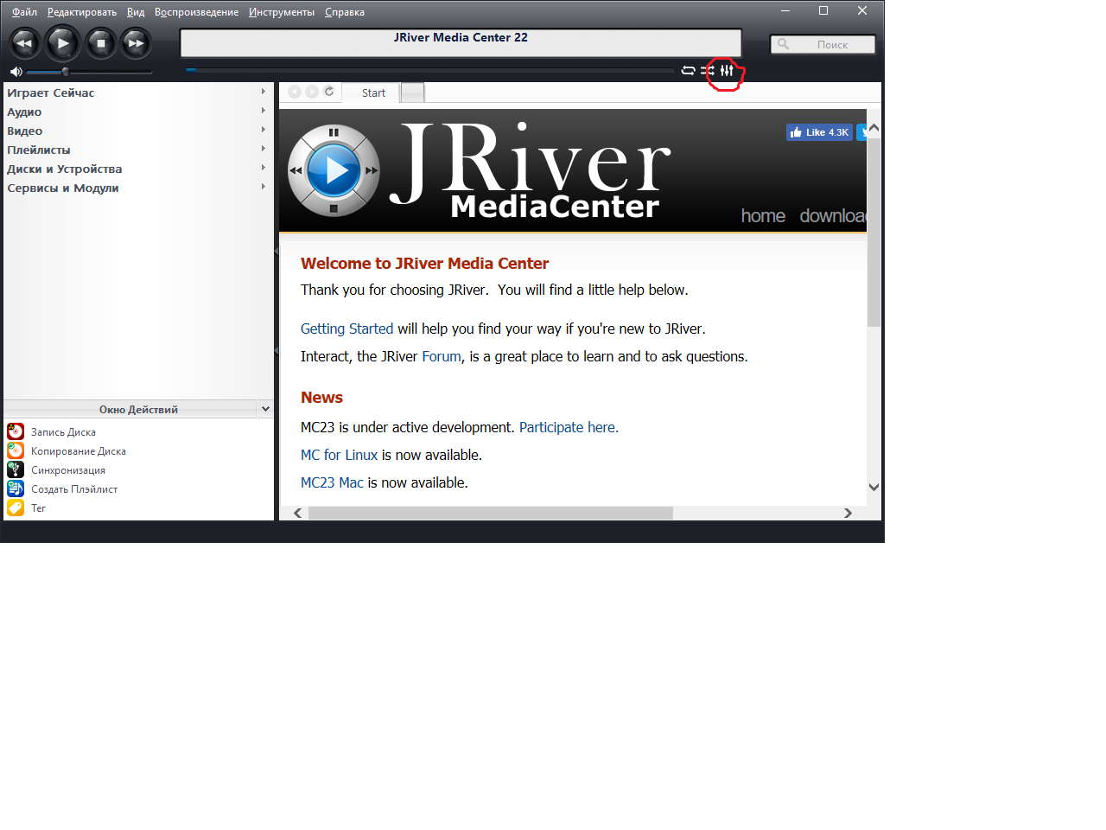This screenshot has width=1106, height=830.
Task: Reload the embedded browser page
Action: coord(329,91)
